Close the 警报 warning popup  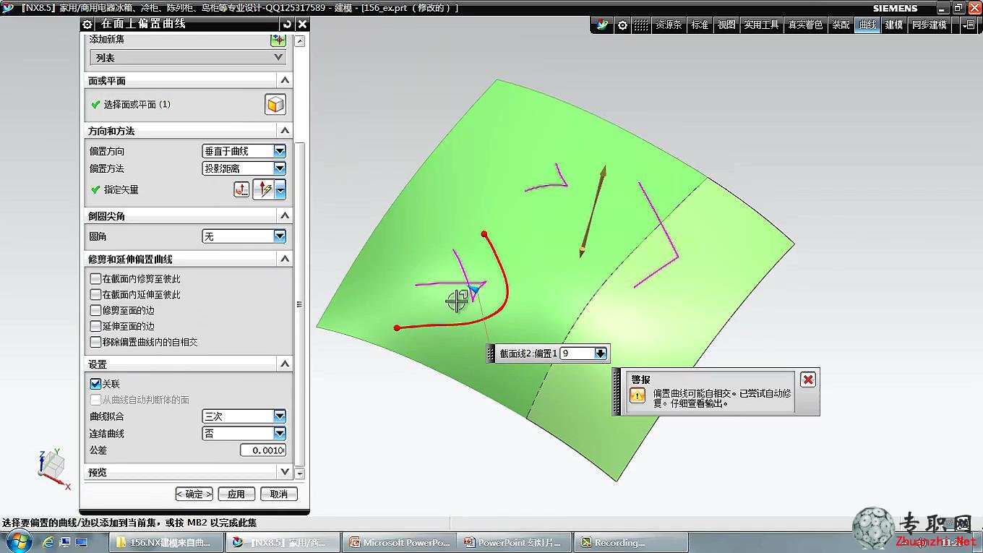pyautogui.click(x=808, y=380)
